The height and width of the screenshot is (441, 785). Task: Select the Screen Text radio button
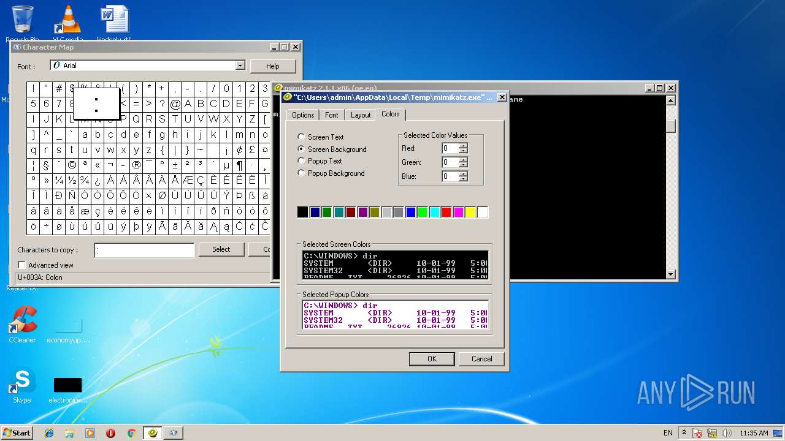click(301, 137)
